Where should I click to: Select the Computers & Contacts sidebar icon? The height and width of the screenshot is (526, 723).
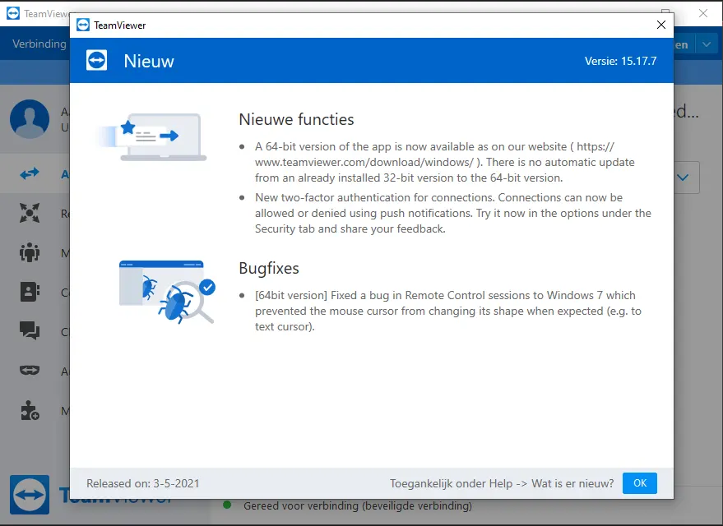30,292
